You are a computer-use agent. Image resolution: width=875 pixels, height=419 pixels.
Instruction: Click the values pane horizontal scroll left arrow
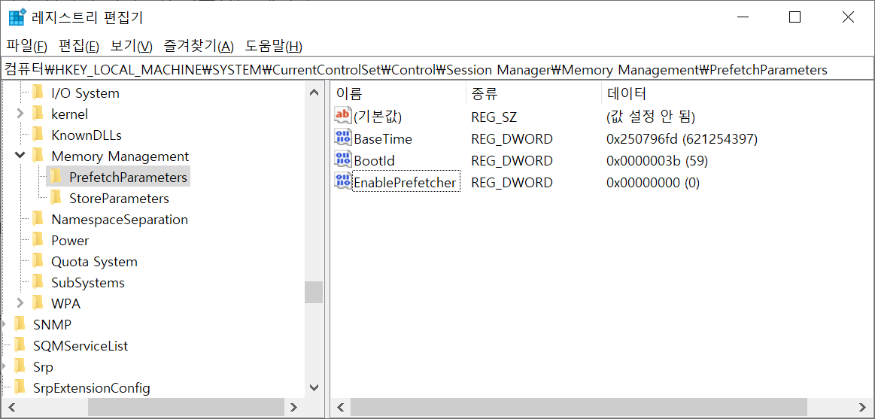click(342, 406)
